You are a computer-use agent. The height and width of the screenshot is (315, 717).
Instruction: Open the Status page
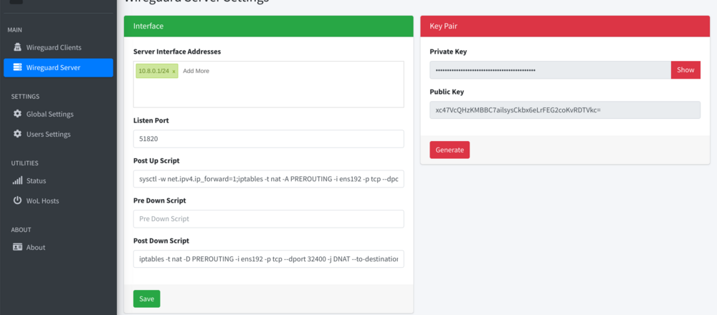click(59, 180)
